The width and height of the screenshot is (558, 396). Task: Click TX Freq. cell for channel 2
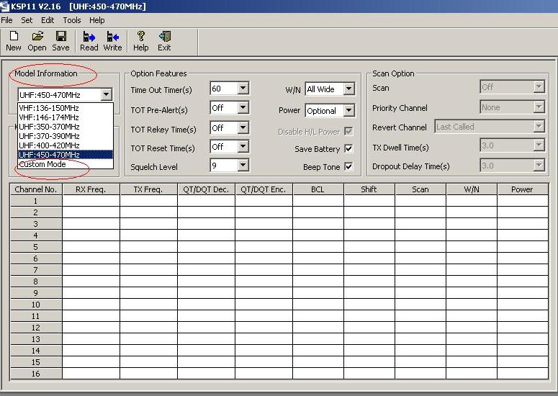148,212
